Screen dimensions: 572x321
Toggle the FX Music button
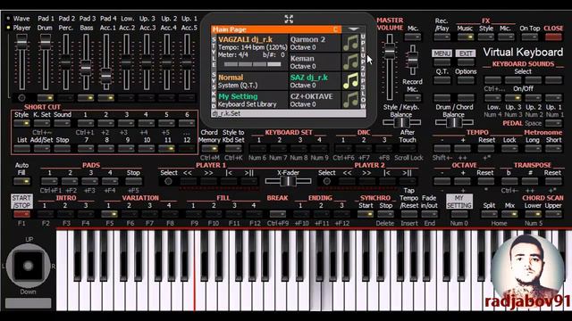pyautogui.click(x=465, y=37)
